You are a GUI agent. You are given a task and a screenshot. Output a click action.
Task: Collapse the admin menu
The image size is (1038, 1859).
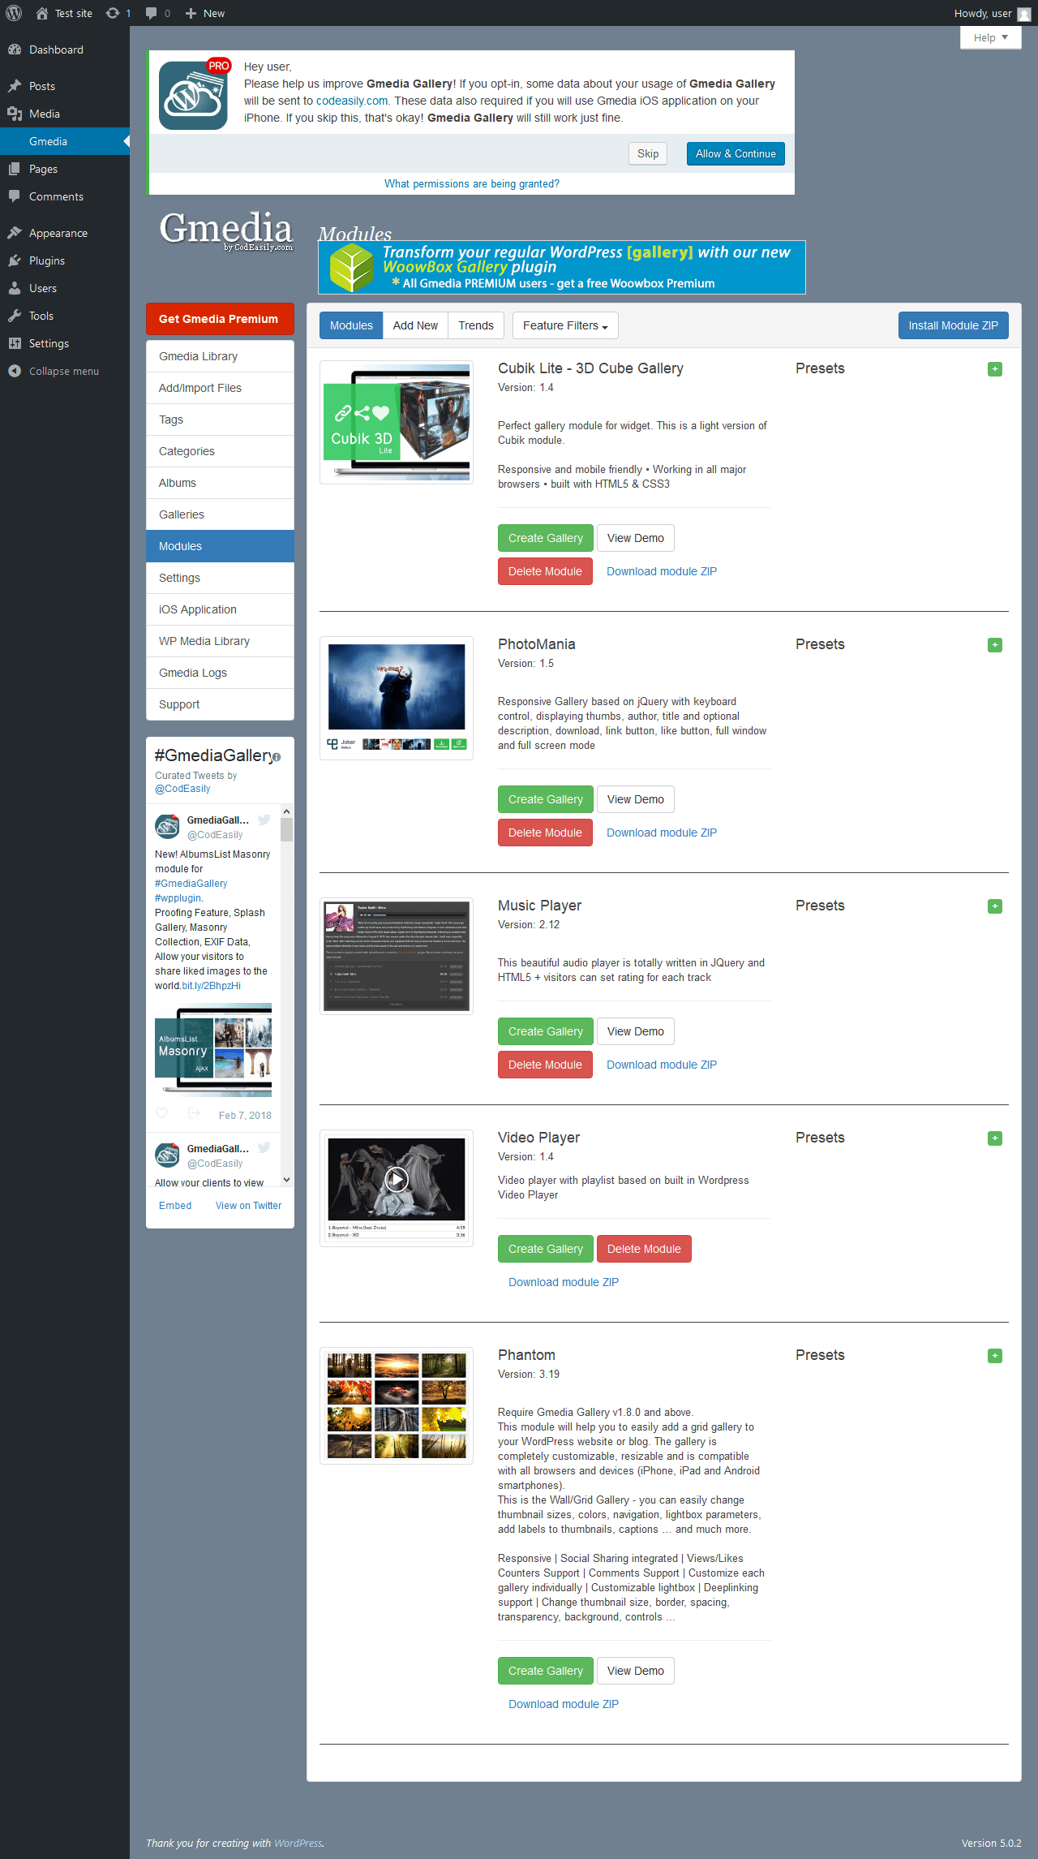coord(65,371)
